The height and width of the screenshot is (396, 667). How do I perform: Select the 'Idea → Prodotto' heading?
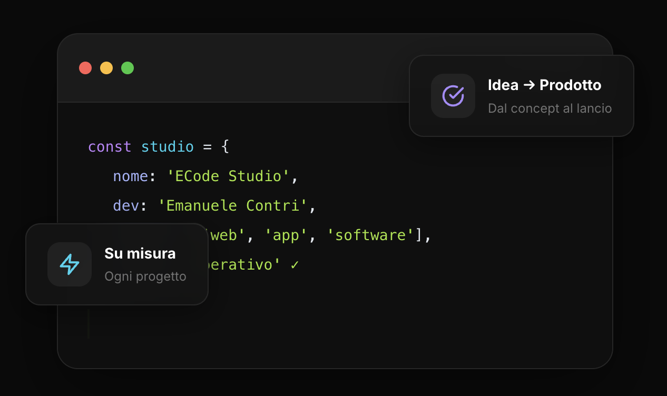545,85
